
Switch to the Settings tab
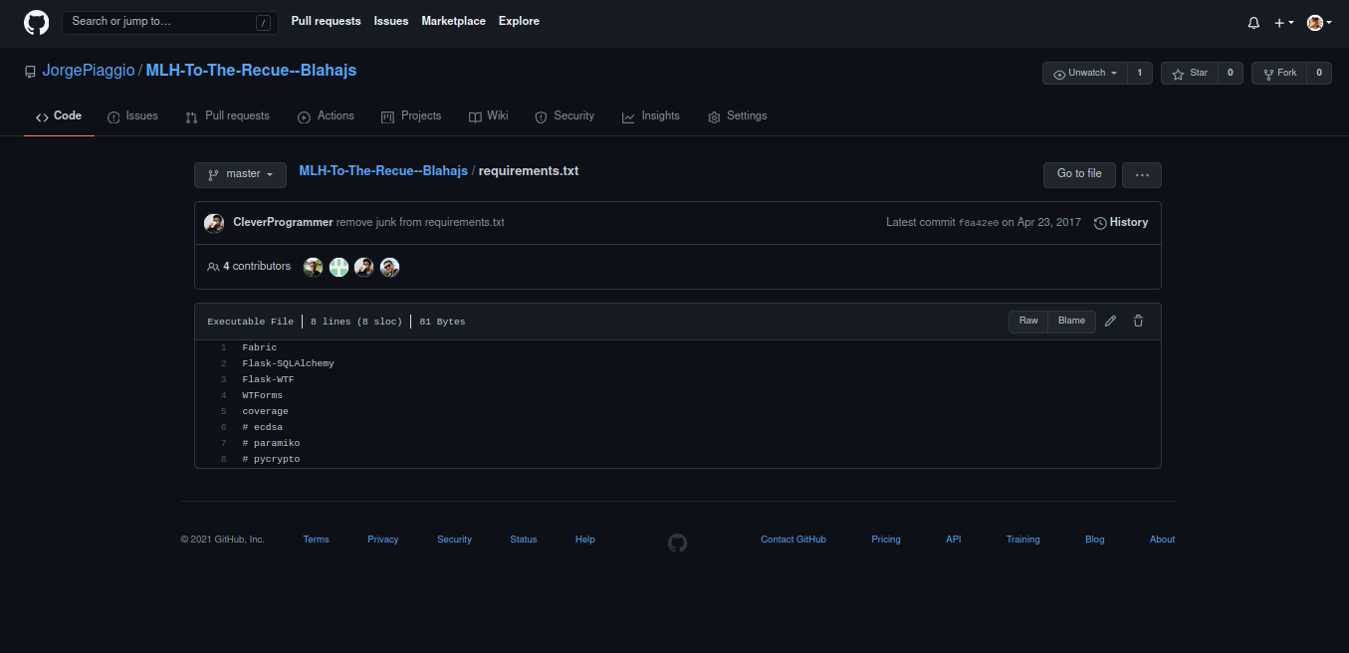tap(737, 116)
